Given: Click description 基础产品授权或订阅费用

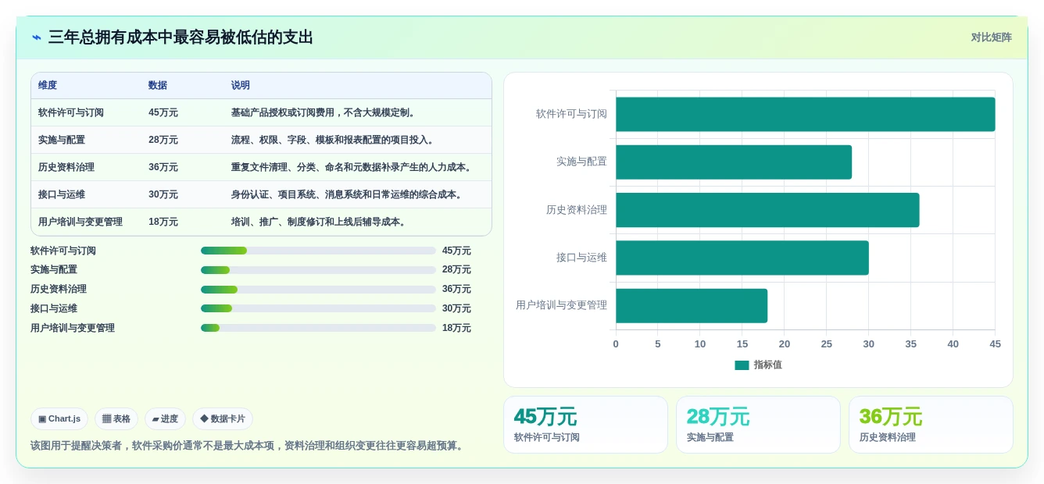Looking at the screenshot, I should 325,112.
